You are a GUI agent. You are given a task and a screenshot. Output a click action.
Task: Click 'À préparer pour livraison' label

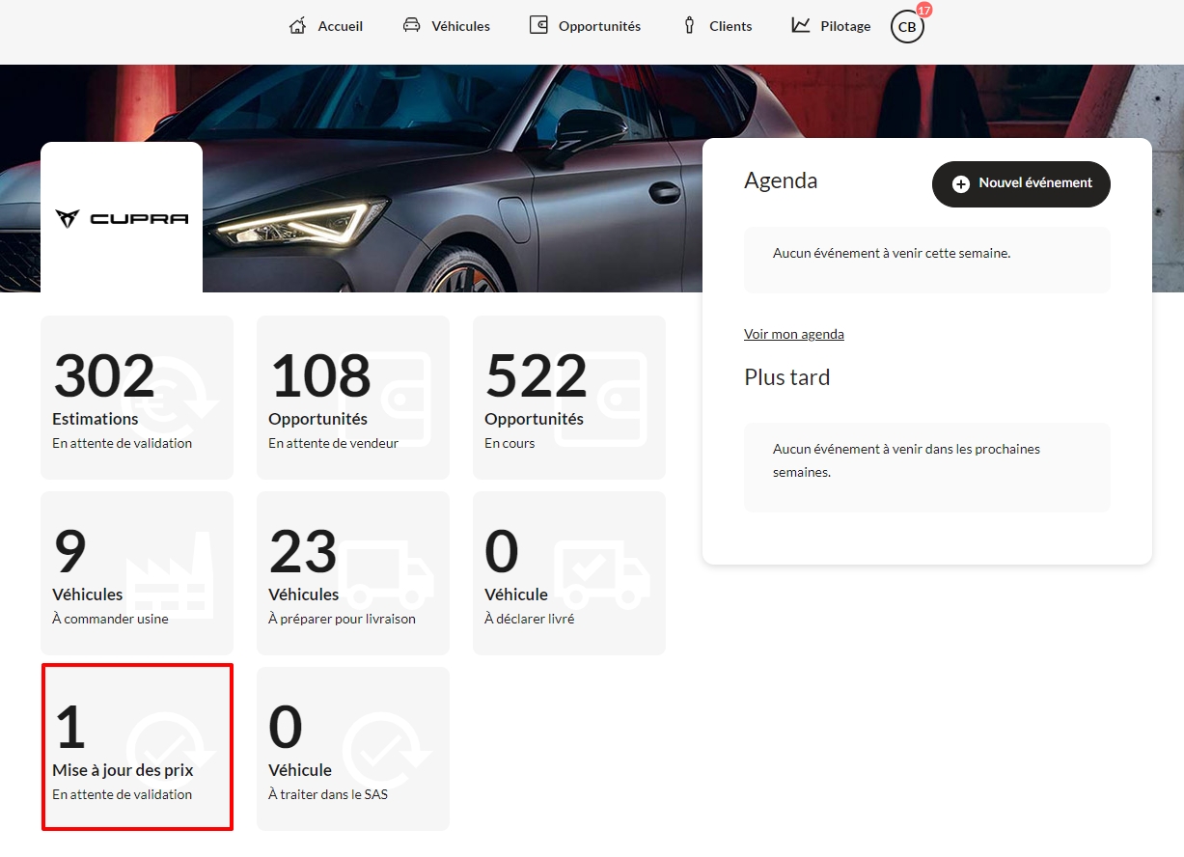pyautogui.click(x=342, y=619)
